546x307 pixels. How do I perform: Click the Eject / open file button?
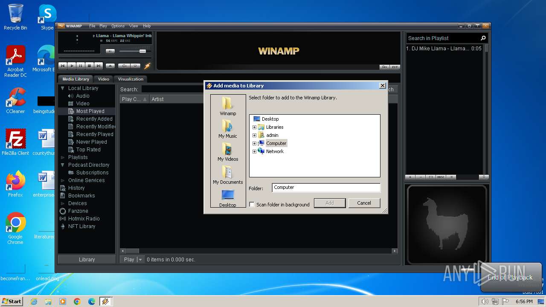pyautogui.click(x=110, y=66)
